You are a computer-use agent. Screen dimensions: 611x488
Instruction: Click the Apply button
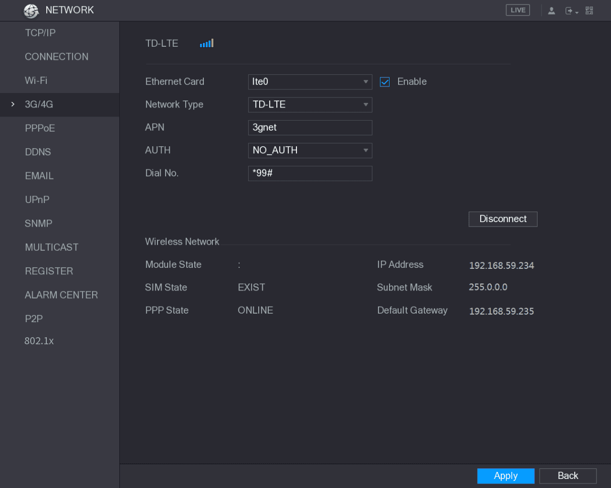[x=506, y=476]
